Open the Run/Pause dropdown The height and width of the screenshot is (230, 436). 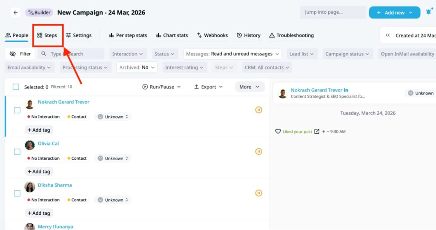[x=161, y=87]
